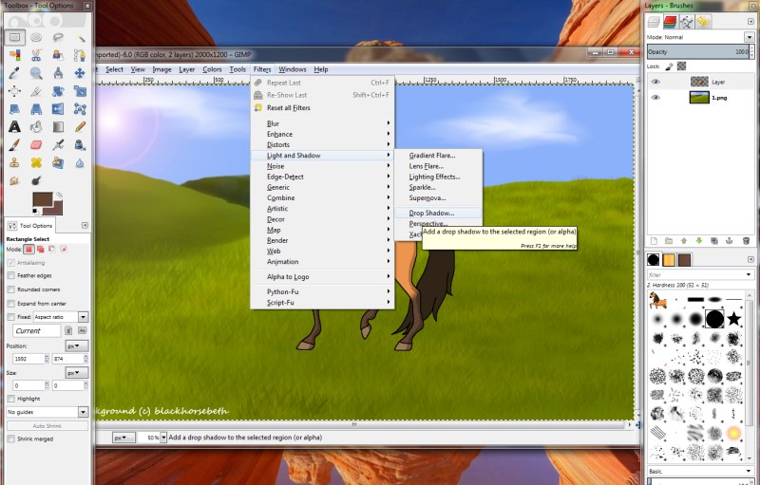
Task: Open the Blur filters submenu
Action: (x=322, y=123)
